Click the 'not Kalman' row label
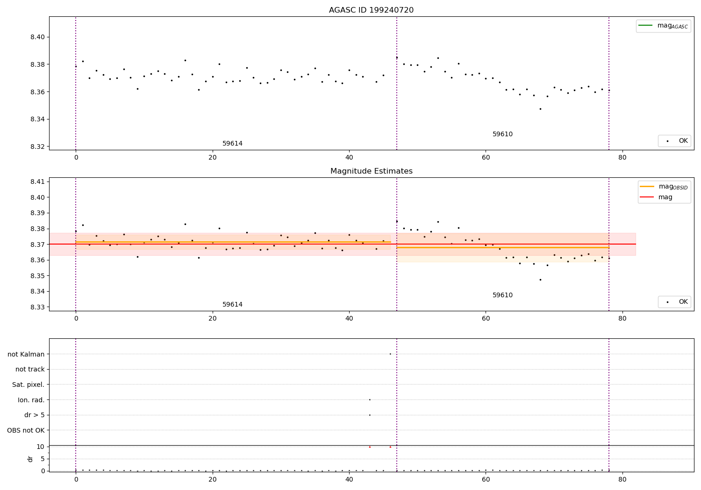Viewport: 701px width, 490px height. [x=26, y=354]
